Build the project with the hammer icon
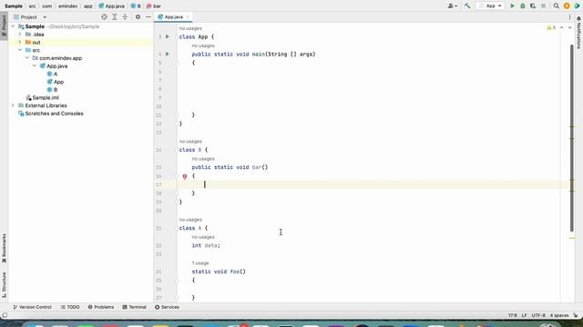The height and width of the screenshot is (327, 583). coord(467,6)
